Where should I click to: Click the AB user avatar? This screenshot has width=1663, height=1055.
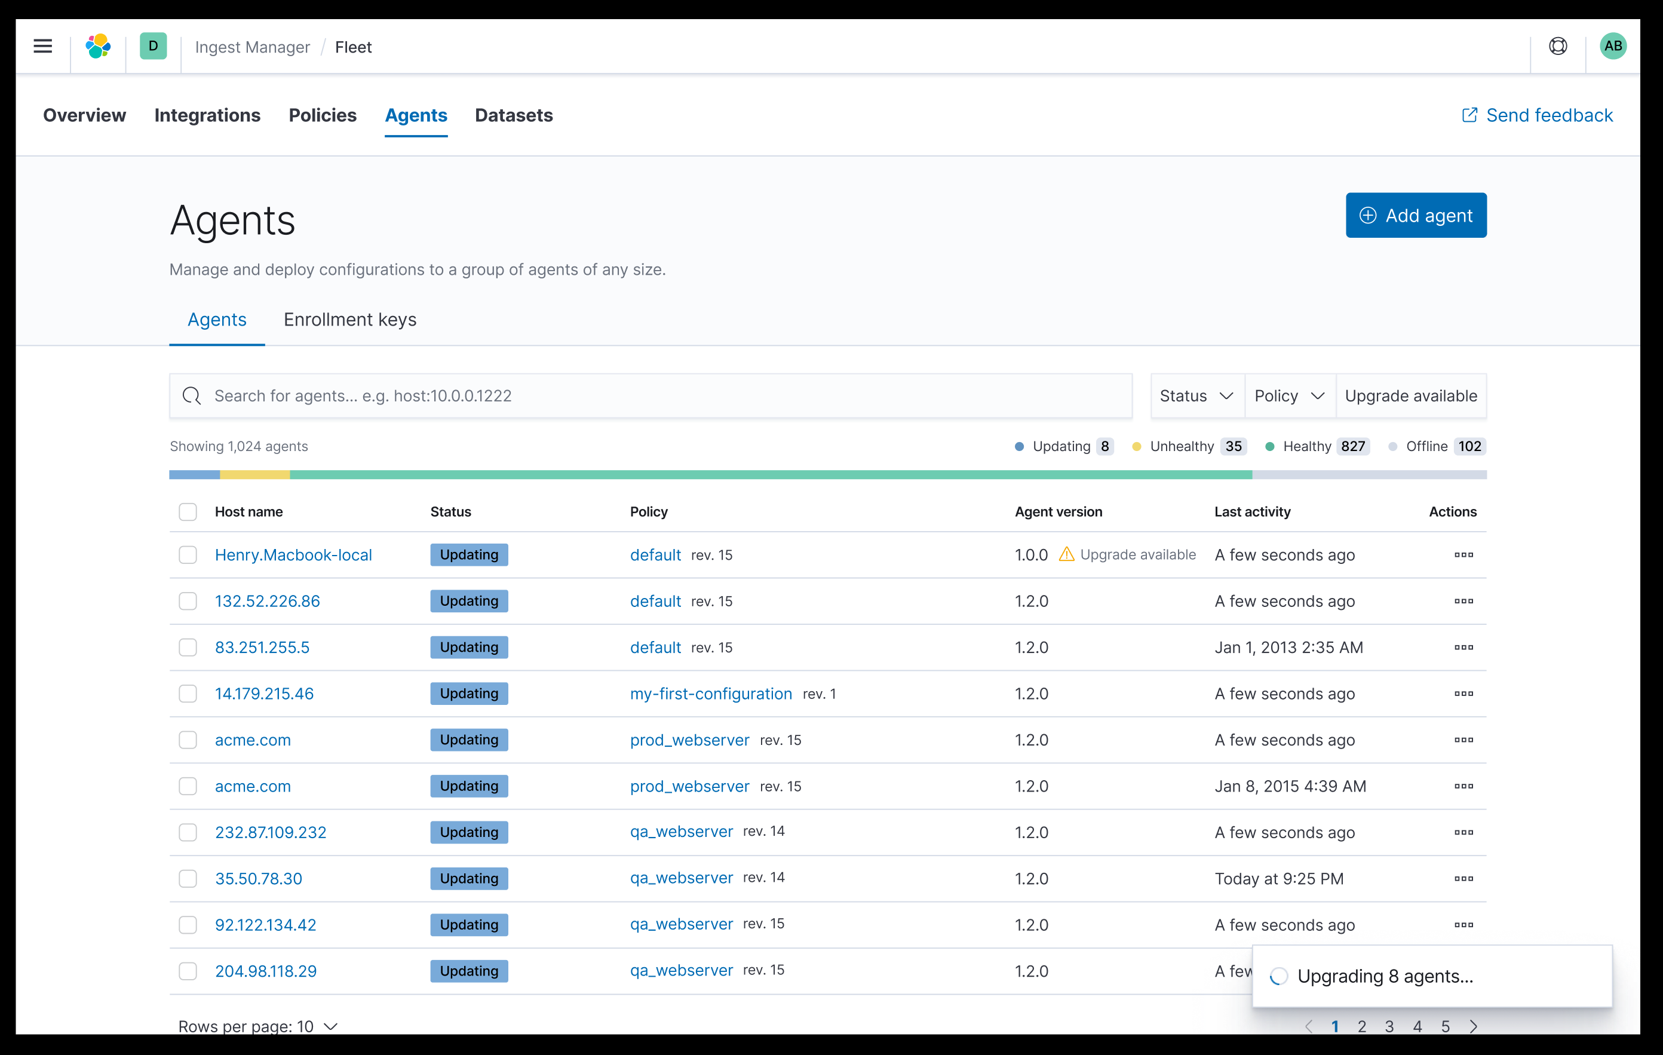(x=1613, y=46)
